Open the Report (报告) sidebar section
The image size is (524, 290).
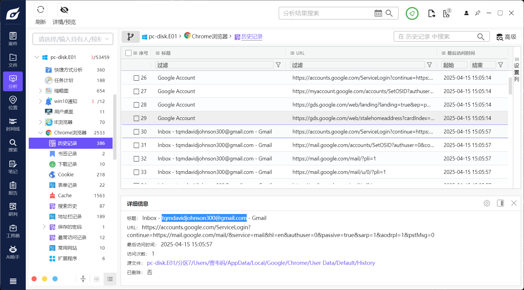[x=13, y=188]
